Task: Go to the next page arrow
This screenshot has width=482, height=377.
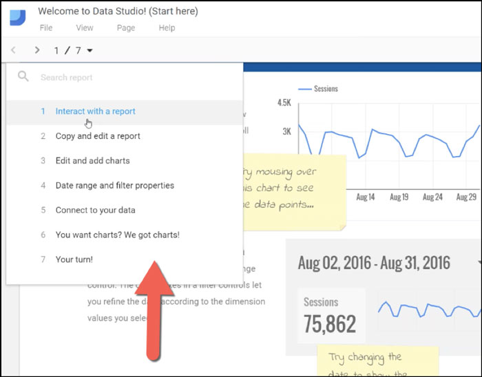Action: point(37,50)
